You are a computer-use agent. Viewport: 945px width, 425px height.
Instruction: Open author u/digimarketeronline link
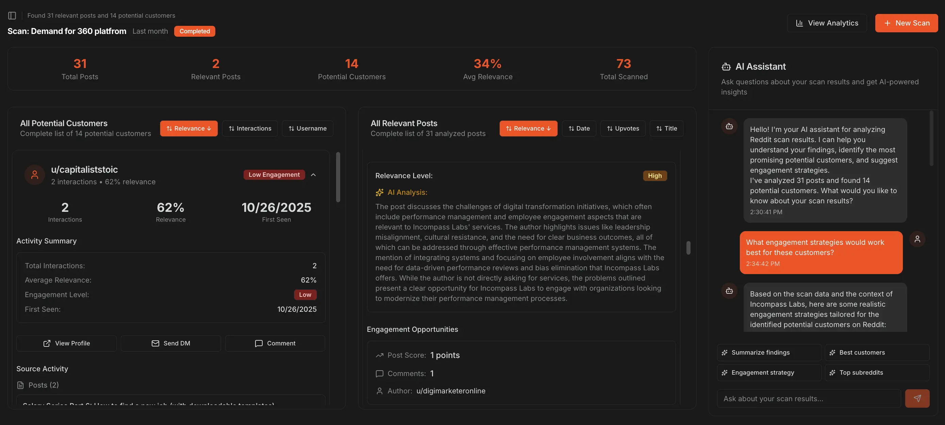pos(450,391)
